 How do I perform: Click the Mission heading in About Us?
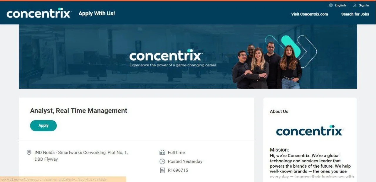[x=279, y=150]
